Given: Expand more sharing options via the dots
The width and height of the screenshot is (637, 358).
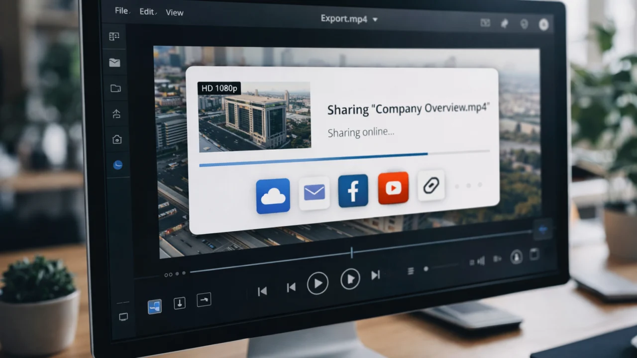Looking at the screenshot, I should (468, 186).
